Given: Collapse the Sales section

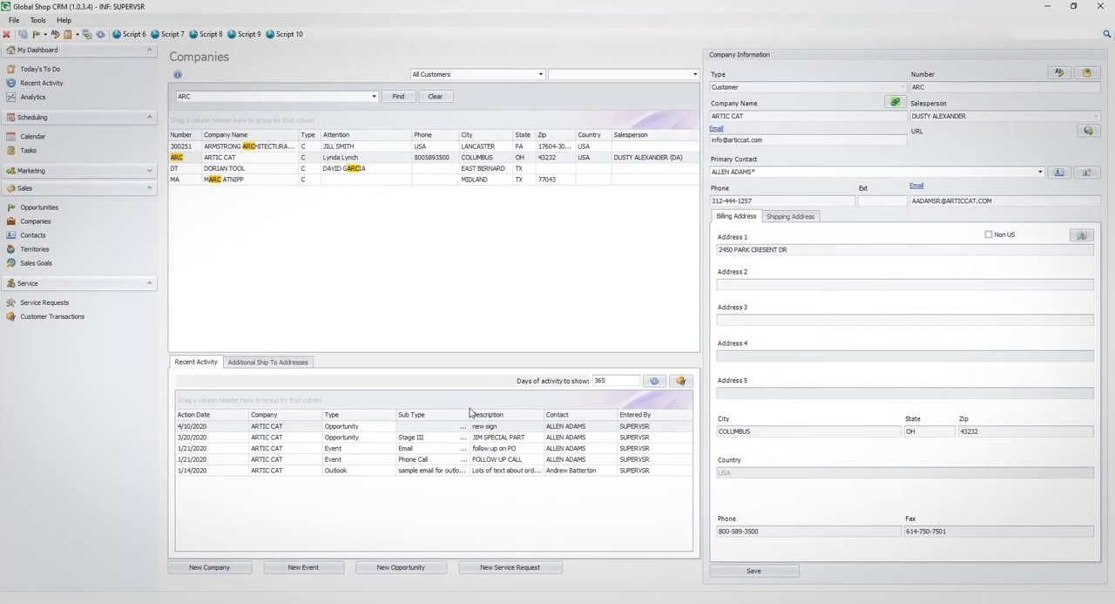Looking at the screenshot, I should click(x=149, y=188).
